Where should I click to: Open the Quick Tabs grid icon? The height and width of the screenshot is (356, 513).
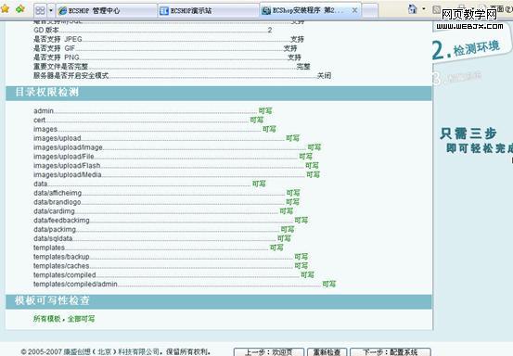pos(40,10)
